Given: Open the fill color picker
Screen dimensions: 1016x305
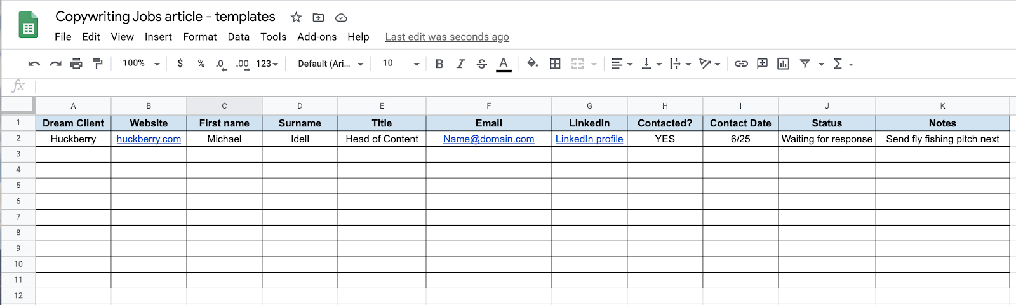Looking at the screenshot, I should click(x=533, y=63).
